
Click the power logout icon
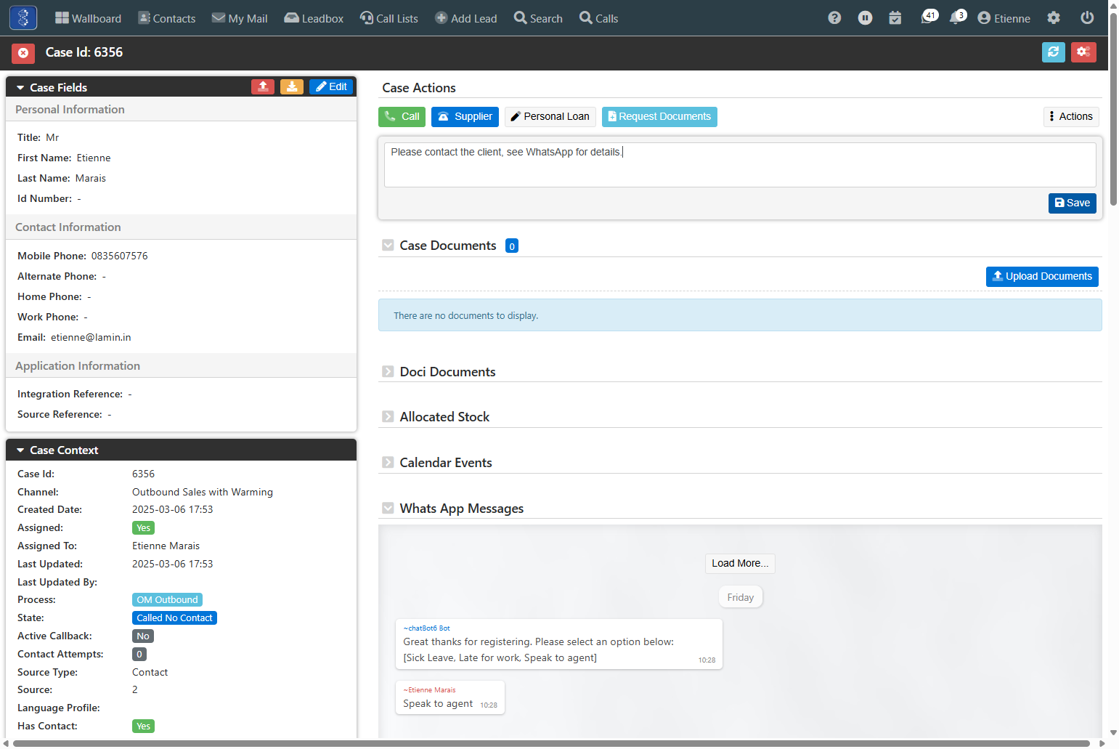pyautogui.click(x=1087, y=18)
